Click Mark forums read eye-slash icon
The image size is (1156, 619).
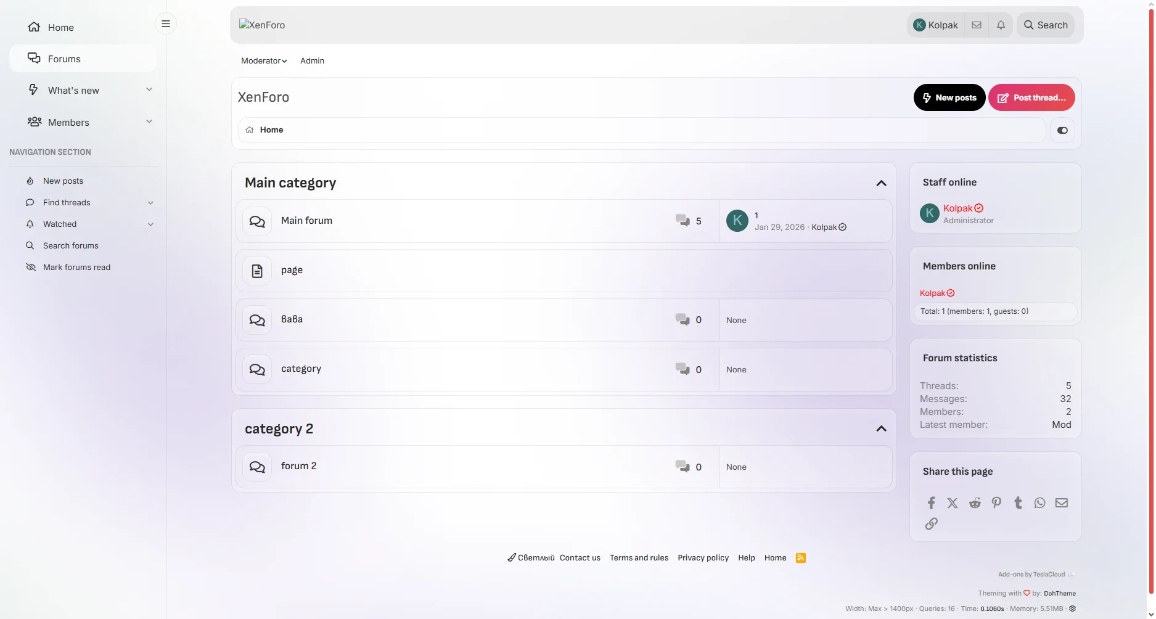tap(30, 267)
